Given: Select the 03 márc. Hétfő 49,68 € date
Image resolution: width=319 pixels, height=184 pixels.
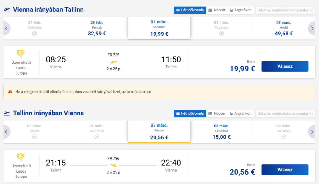Looking at the screenshot, I should [x=283, y=28].
